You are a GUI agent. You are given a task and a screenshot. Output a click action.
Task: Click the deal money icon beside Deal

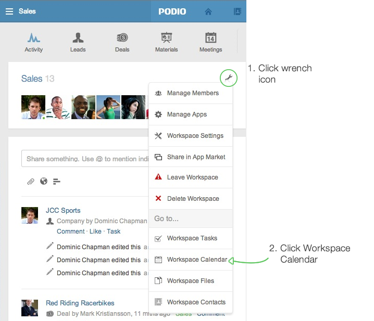click(x=50, y=314)
